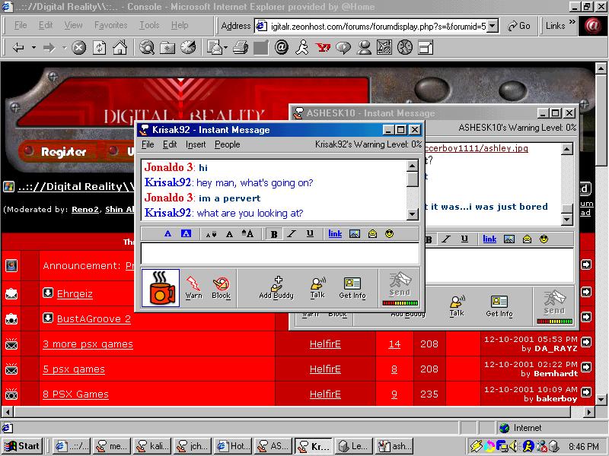Toggle bold in Krisak92 message window
Viewport: 609px width, 456px height.
coord(274,234)
